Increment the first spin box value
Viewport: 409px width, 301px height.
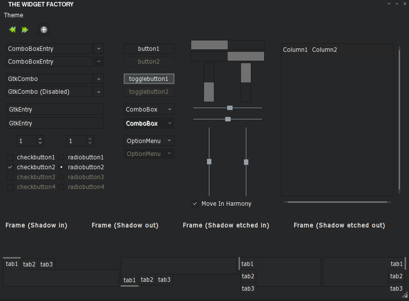coord(40,139)
